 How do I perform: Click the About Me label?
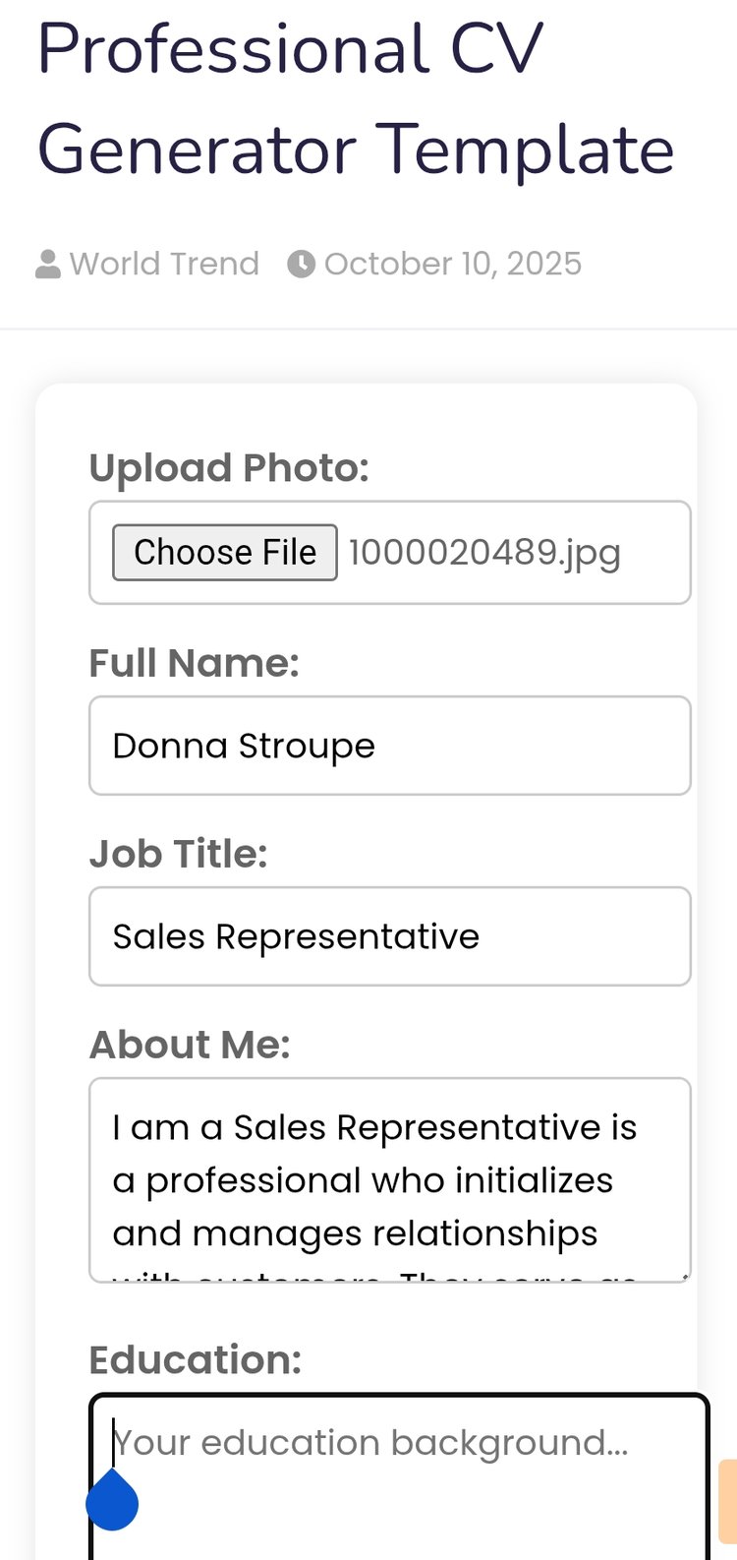tap(190, 1045)
